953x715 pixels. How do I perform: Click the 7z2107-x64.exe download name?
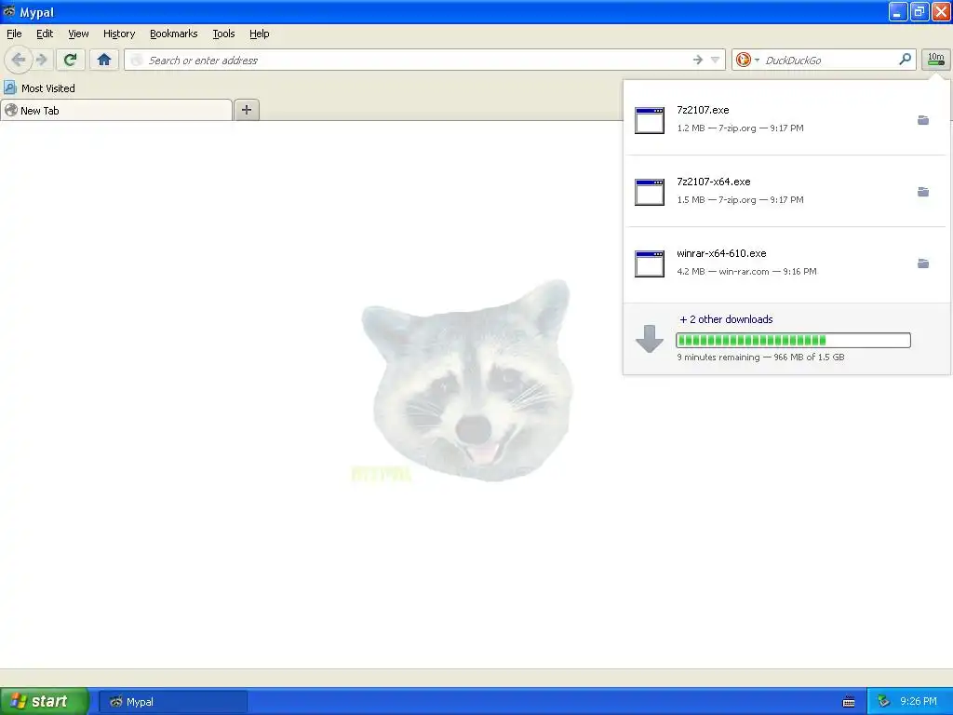coord(714,182)
